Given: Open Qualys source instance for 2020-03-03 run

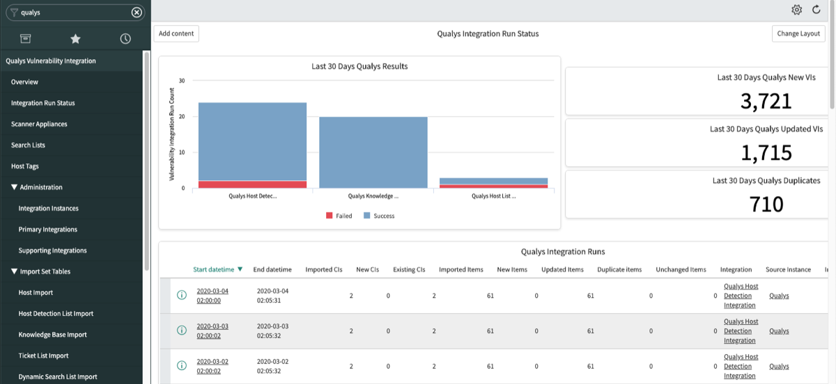Looking at the screenshot, I should 779,331.
